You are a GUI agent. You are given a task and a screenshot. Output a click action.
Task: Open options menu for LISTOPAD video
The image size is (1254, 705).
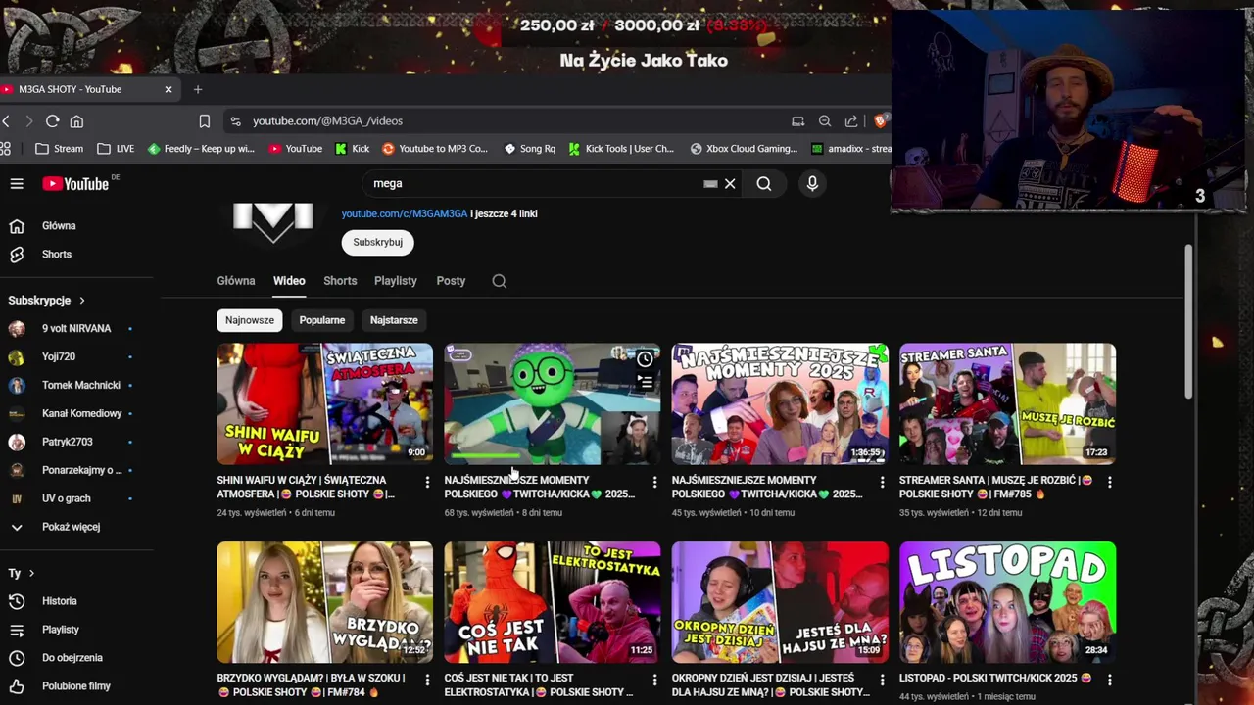pos(1109,679)
